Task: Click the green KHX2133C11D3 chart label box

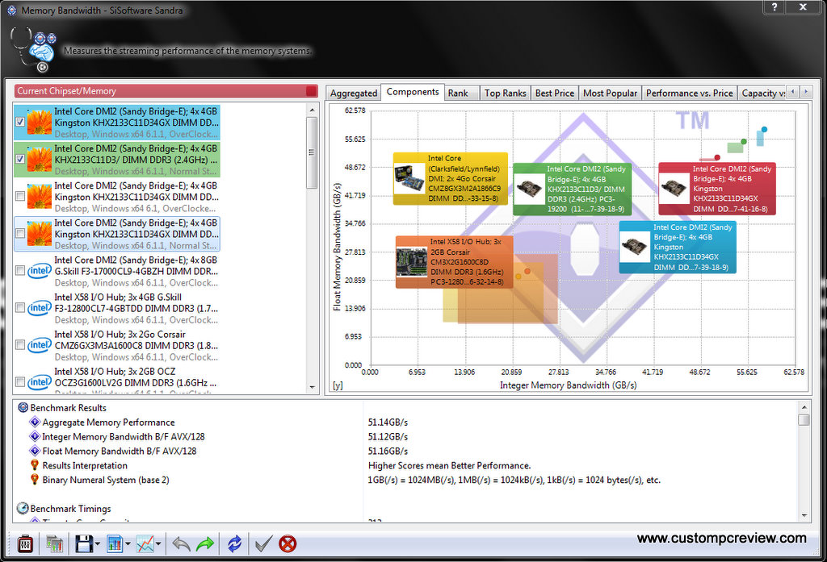Action: point(572,189)
